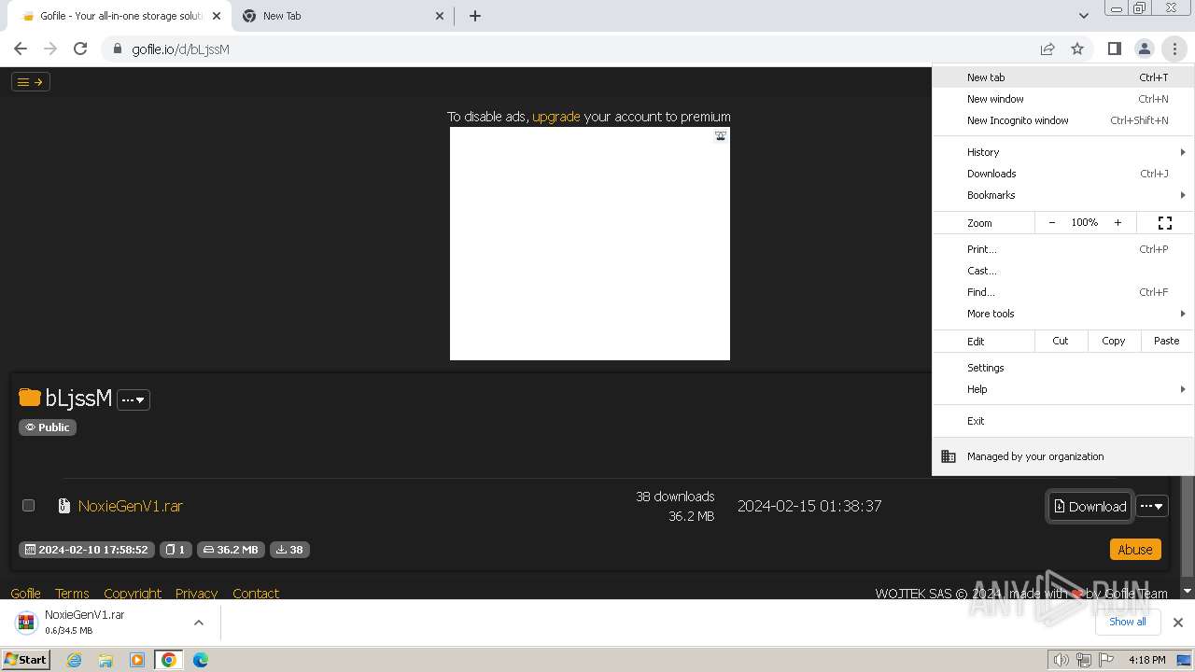1195x672 pixels.
Task: Expand download item options chevron
Action: [x=199, y=623]
